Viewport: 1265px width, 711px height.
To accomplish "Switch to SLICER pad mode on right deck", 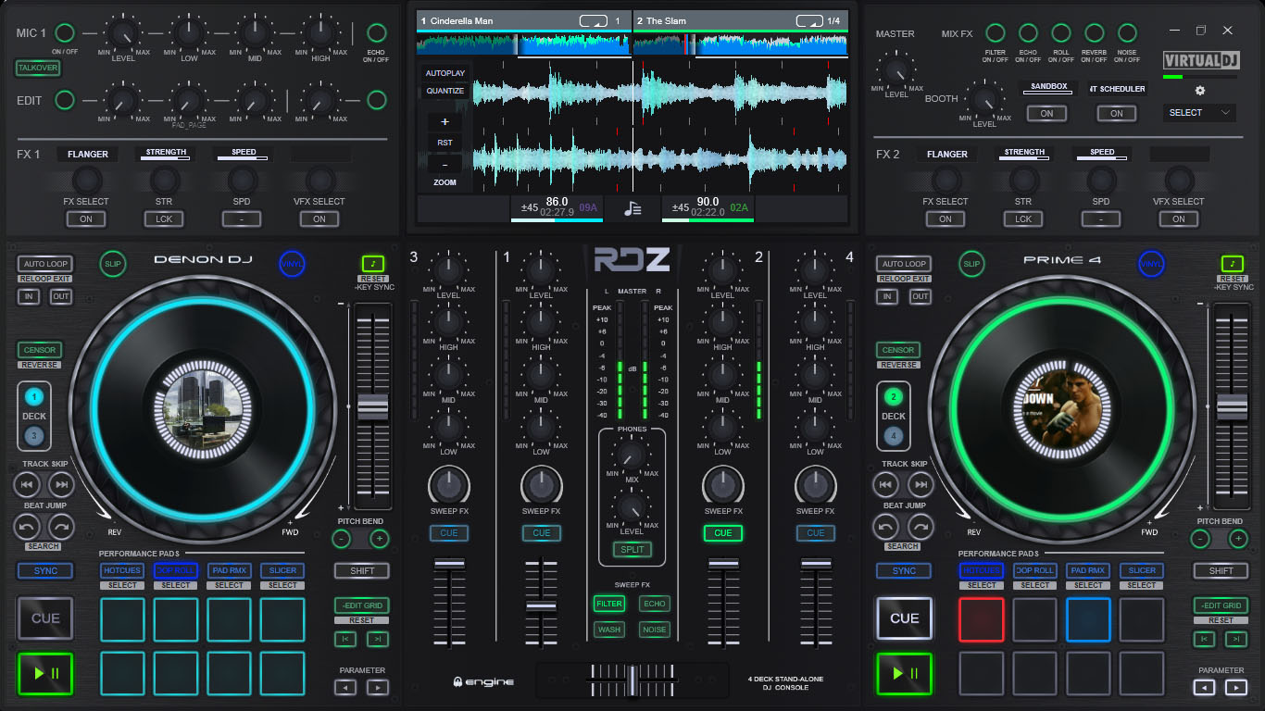I will tap(1142, 570).
